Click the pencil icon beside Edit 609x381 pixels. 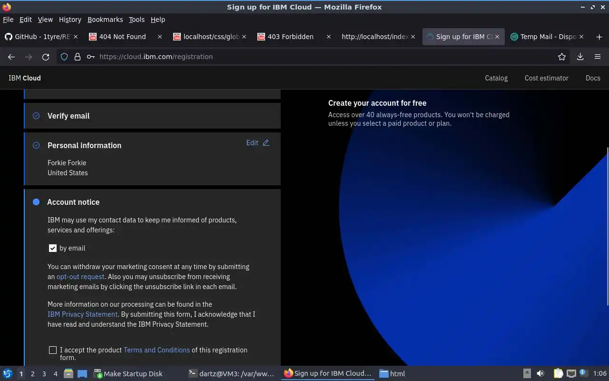point(266,143)
